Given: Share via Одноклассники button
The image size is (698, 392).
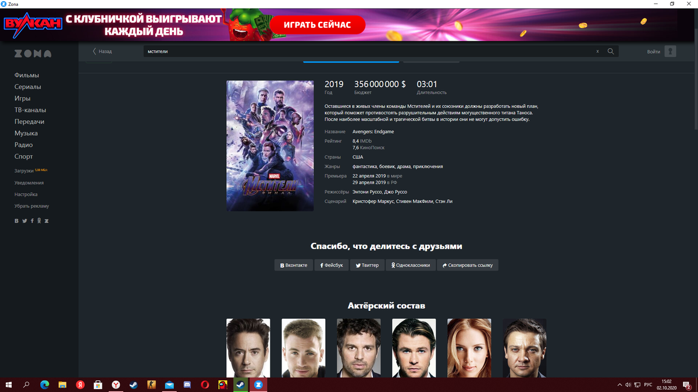Looking at the screenshot, I should (411, 265).
